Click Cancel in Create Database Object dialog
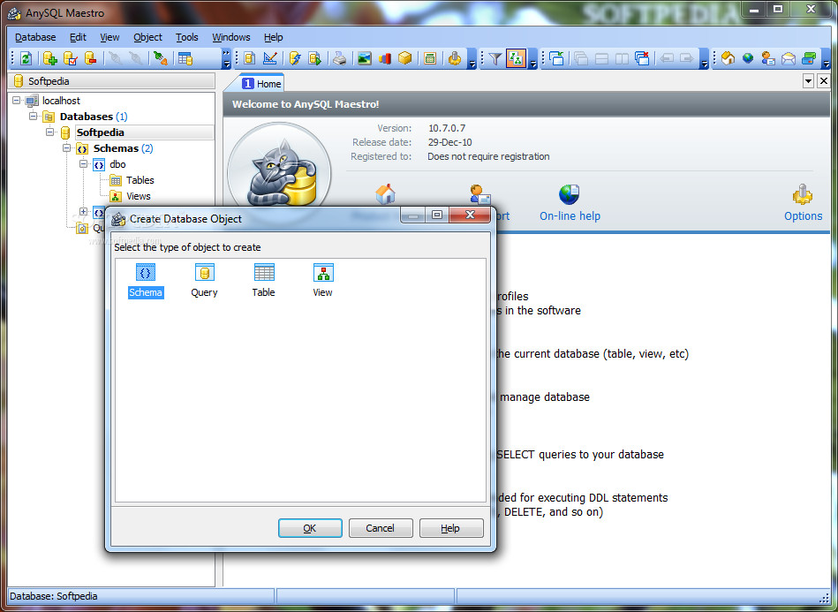This screenshot has height=612, width=838. (381, 528)
